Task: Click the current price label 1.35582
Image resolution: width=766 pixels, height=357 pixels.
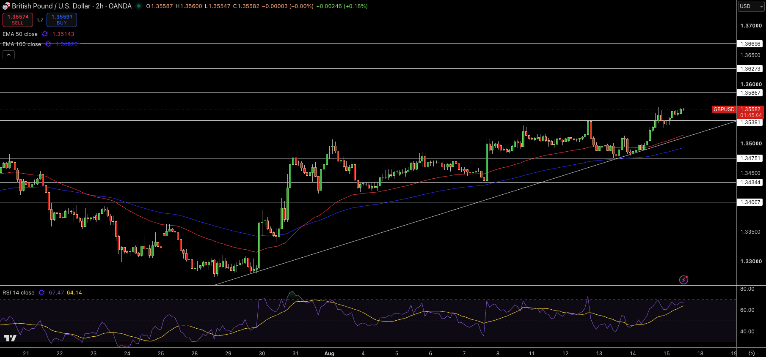Action: tap(750, 109)
